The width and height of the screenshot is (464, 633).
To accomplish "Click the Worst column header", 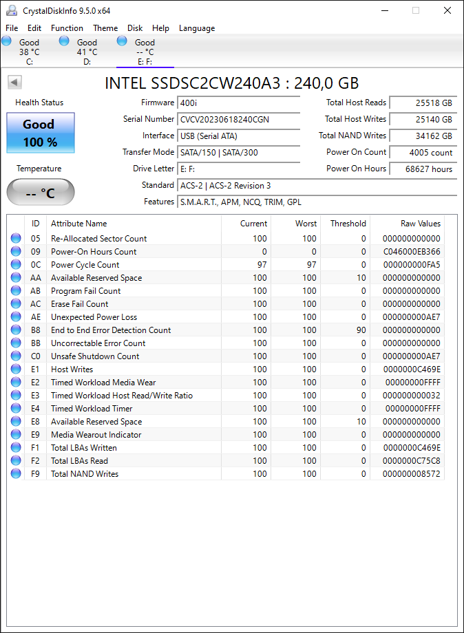I will [x=295, y=223].
